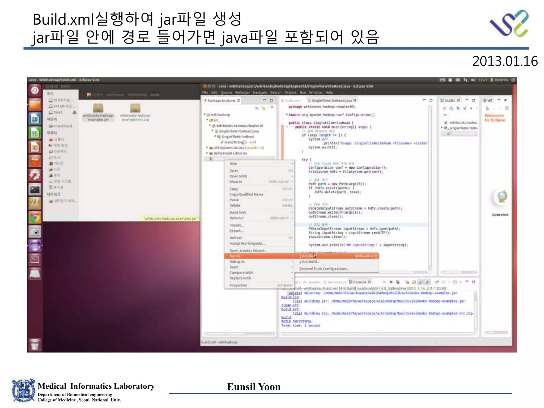544x408 pixels.
Task: Collapse SingleFileWriteRead in Outline view
Action: coord(442,128)
